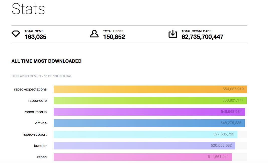Open the rspec-expectations gem link
This screenshot has height=163, width=268.
coord(30,89)
